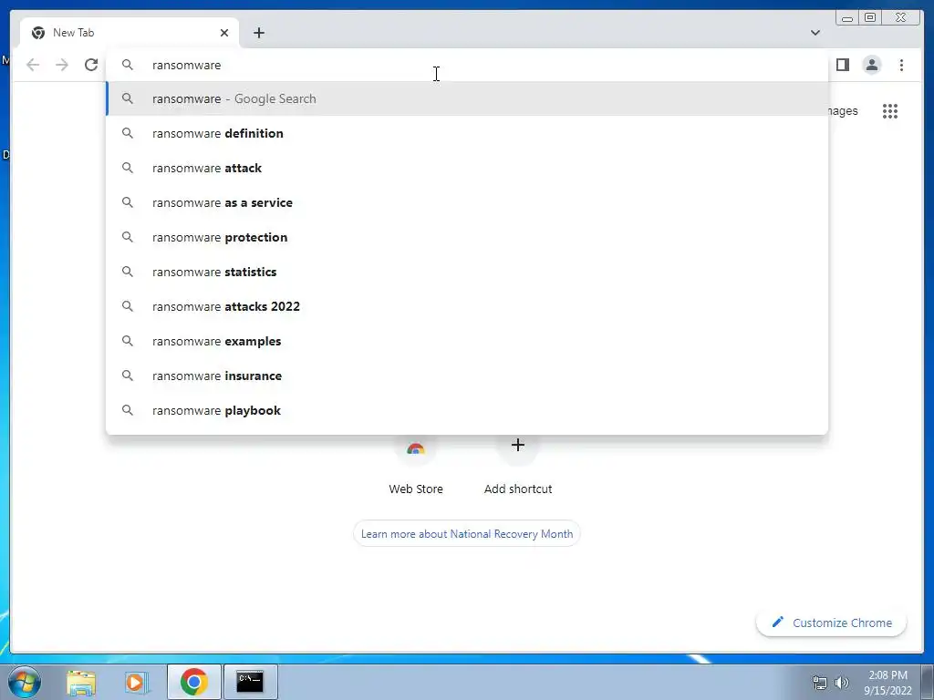Click the search icon beside 'ransomware definition'

128,133
